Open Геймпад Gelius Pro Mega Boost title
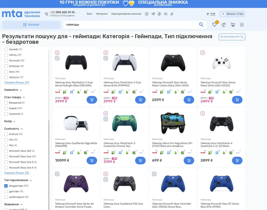The height and width of the screenshot is (210, 267). [172, 145]
